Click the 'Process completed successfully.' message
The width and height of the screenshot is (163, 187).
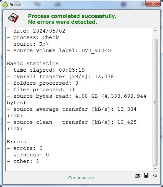click(72, 16)
